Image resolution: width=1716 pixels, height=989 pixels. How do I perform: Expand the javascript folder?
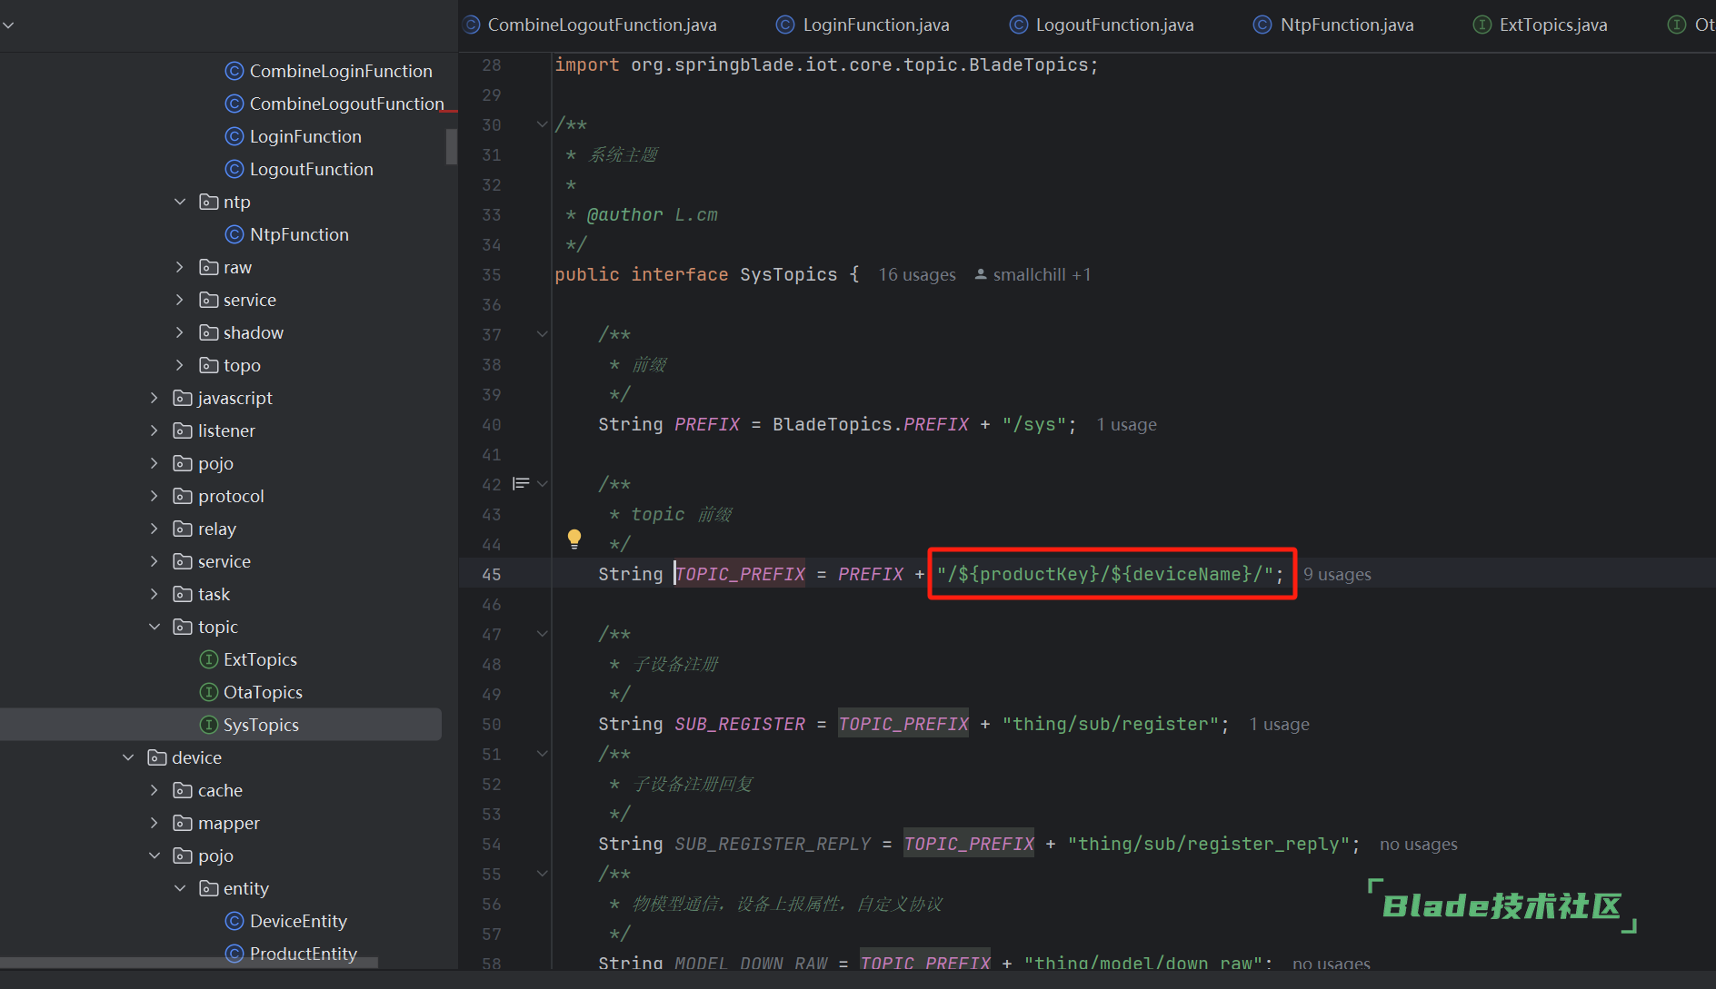coord(155,398)
